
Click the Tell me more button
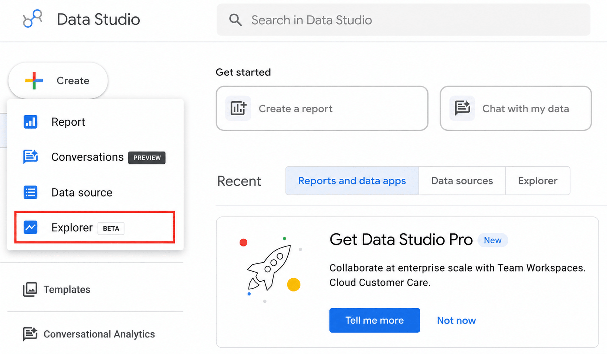(374, 320)
